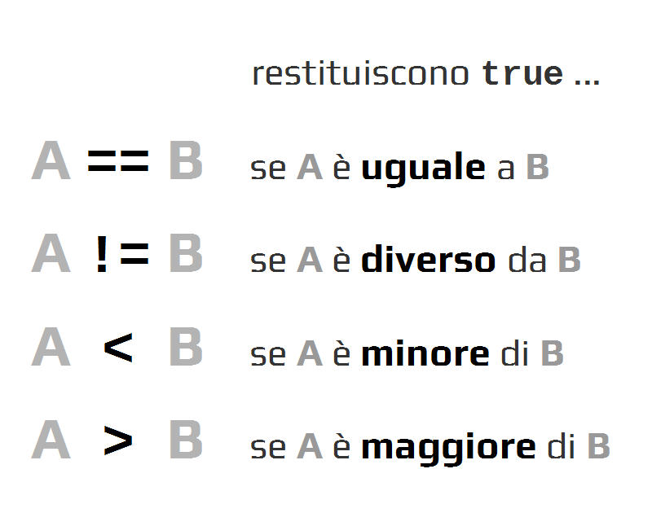Click the large gray A before !=
The image size is (652, 526).
point(51,255)
